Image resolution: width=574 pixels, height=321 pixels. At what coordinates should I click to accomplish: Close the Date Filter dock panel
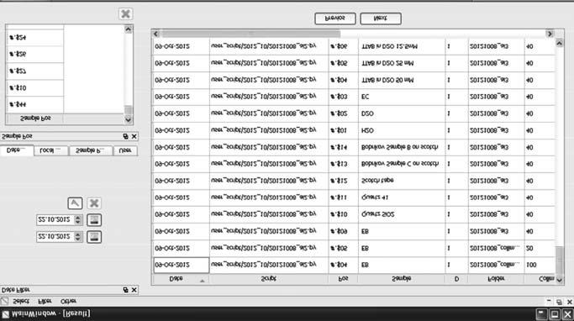click(134, 290)
